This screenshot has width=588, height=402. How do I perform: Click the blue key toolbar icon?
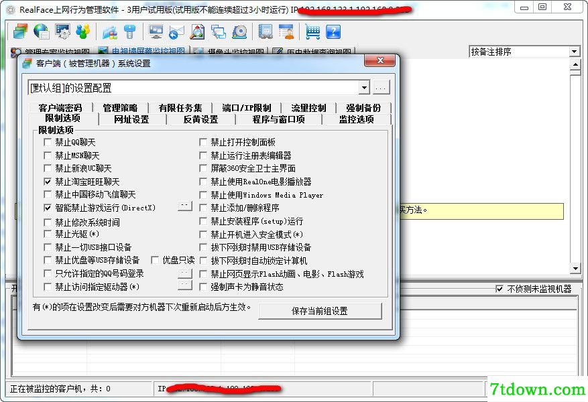[130, 31]
